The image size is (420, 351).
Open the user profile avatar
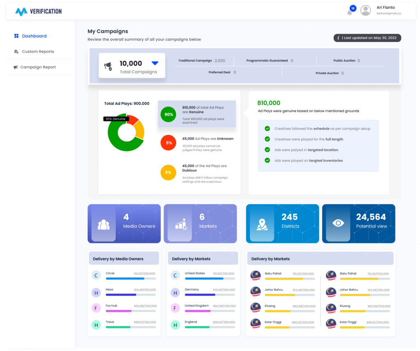click(365, 11)
